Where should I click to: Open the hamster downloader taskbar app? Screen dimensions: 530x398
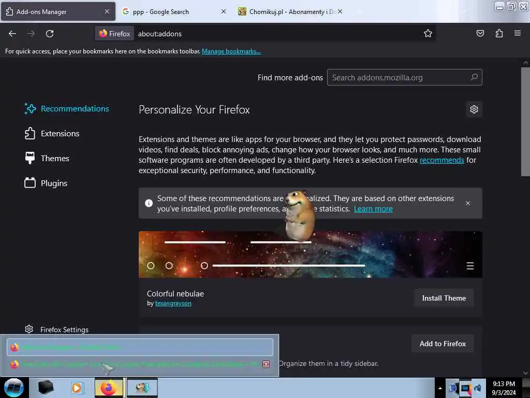click(x=142, y=388)
